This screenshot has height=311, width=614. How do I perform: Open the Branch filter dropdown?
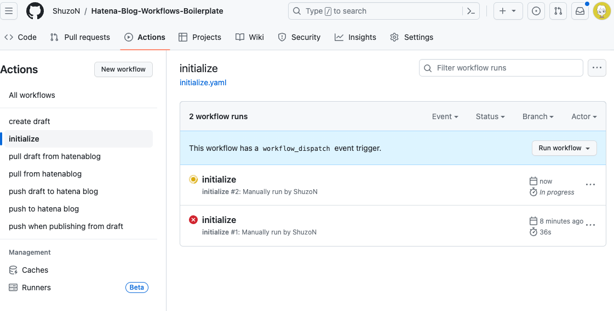coord(538,116)
